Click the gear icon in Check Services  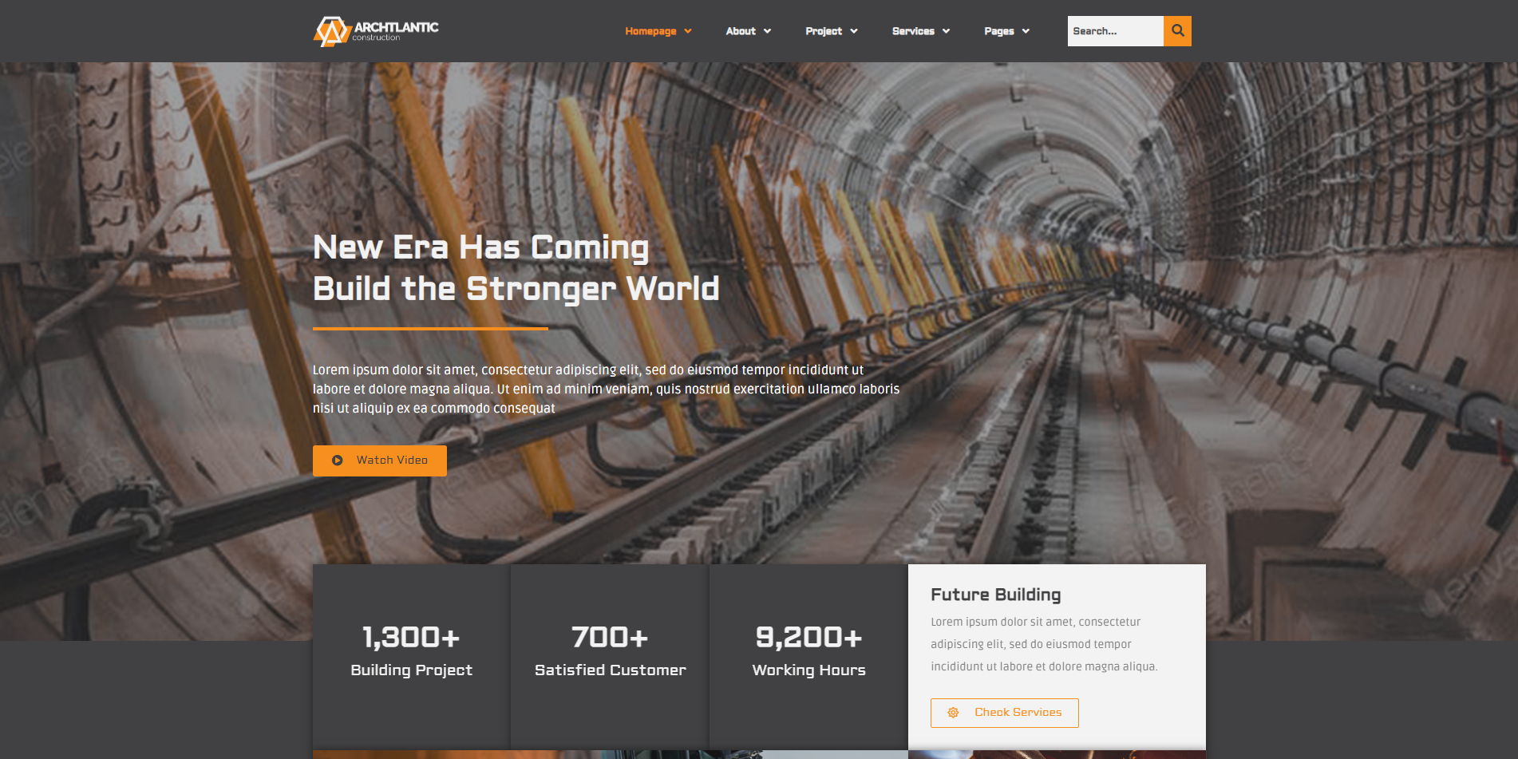[x=953, y=713]
